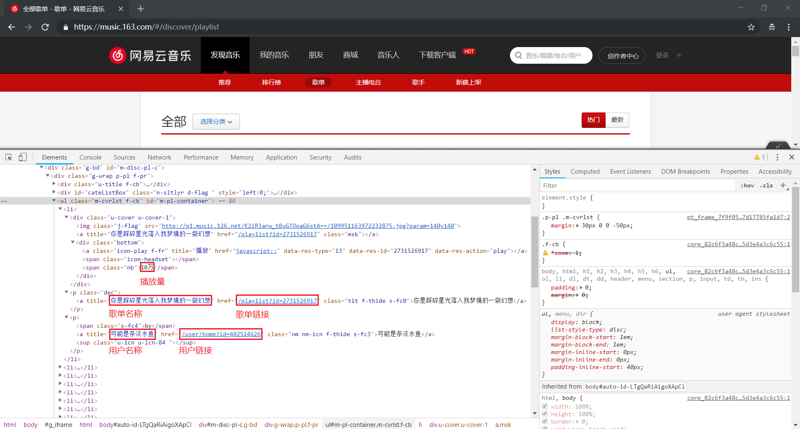
Task: Click the browser back arrow
Action: (x=12, y=27)
